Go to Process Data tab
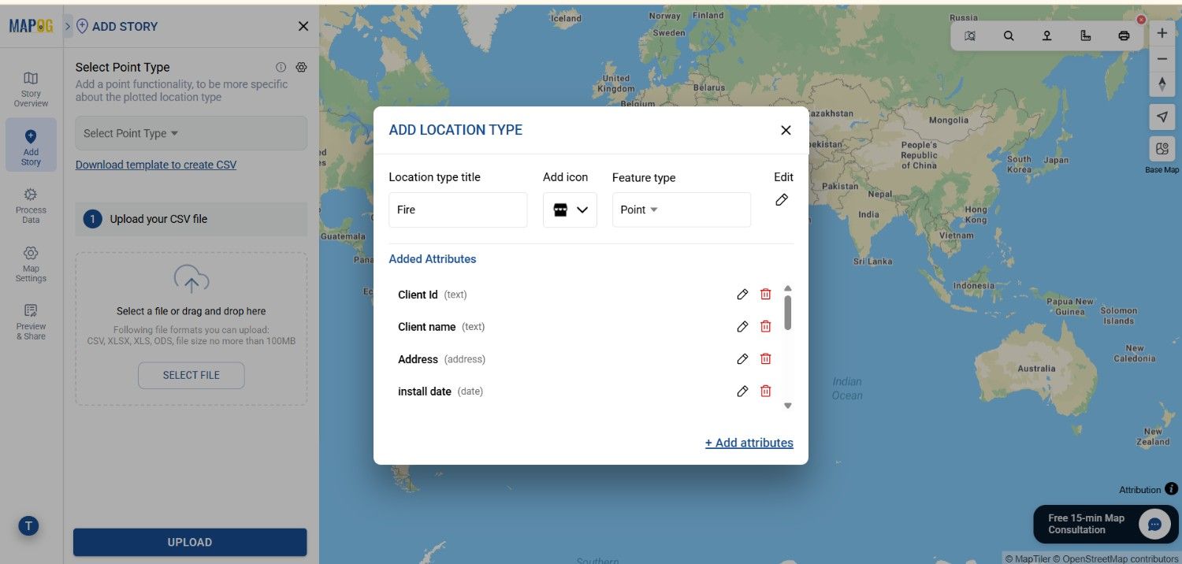Image resolution: width=1182 pixels, height=564 pixels. click(x=31, y=206)
